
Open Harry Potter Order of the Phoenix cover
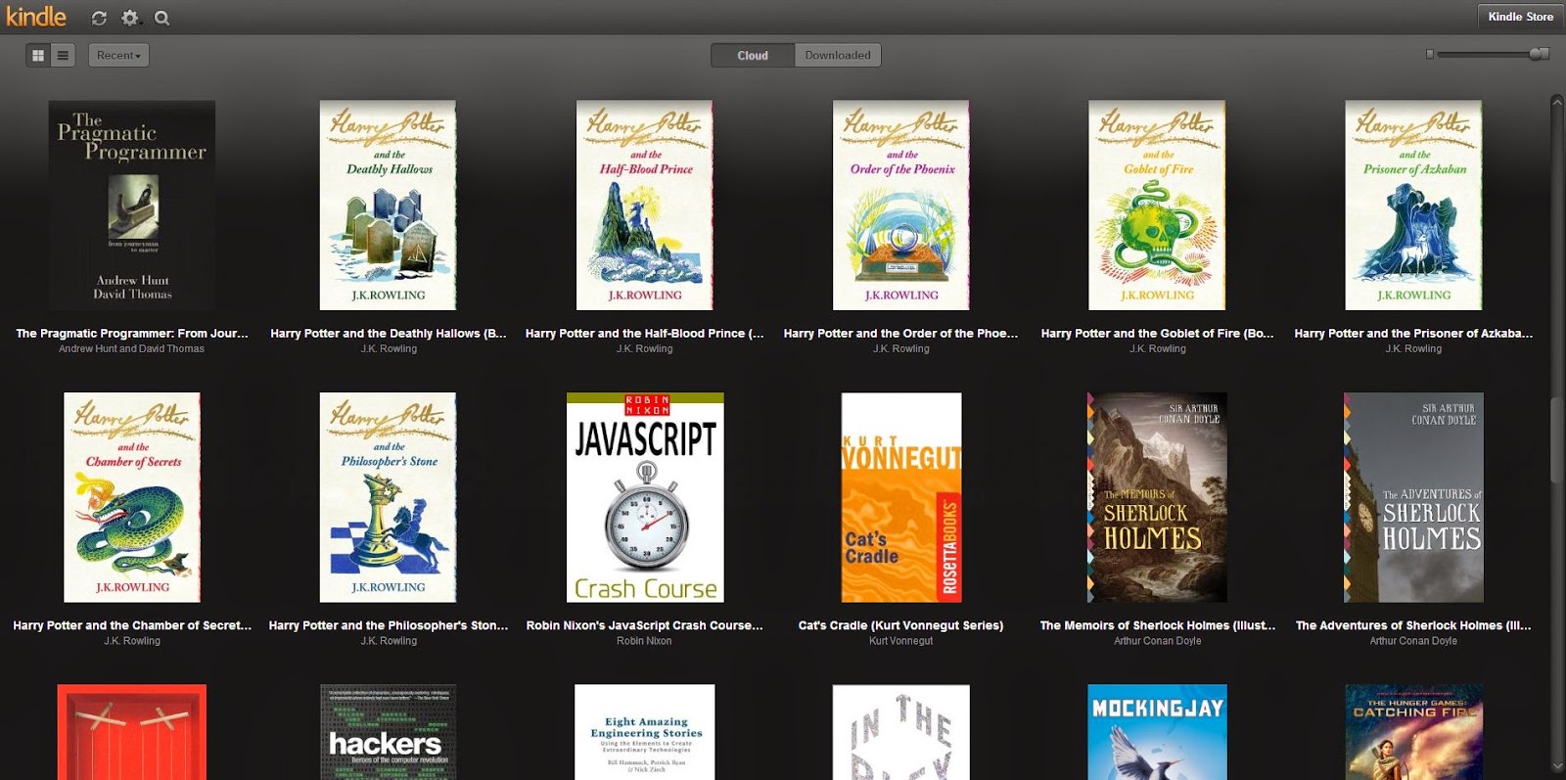tap(901, 206)
